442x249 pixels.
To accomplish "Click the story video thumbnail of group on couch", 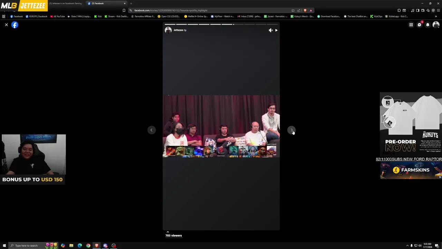I will tap(221, 126).
